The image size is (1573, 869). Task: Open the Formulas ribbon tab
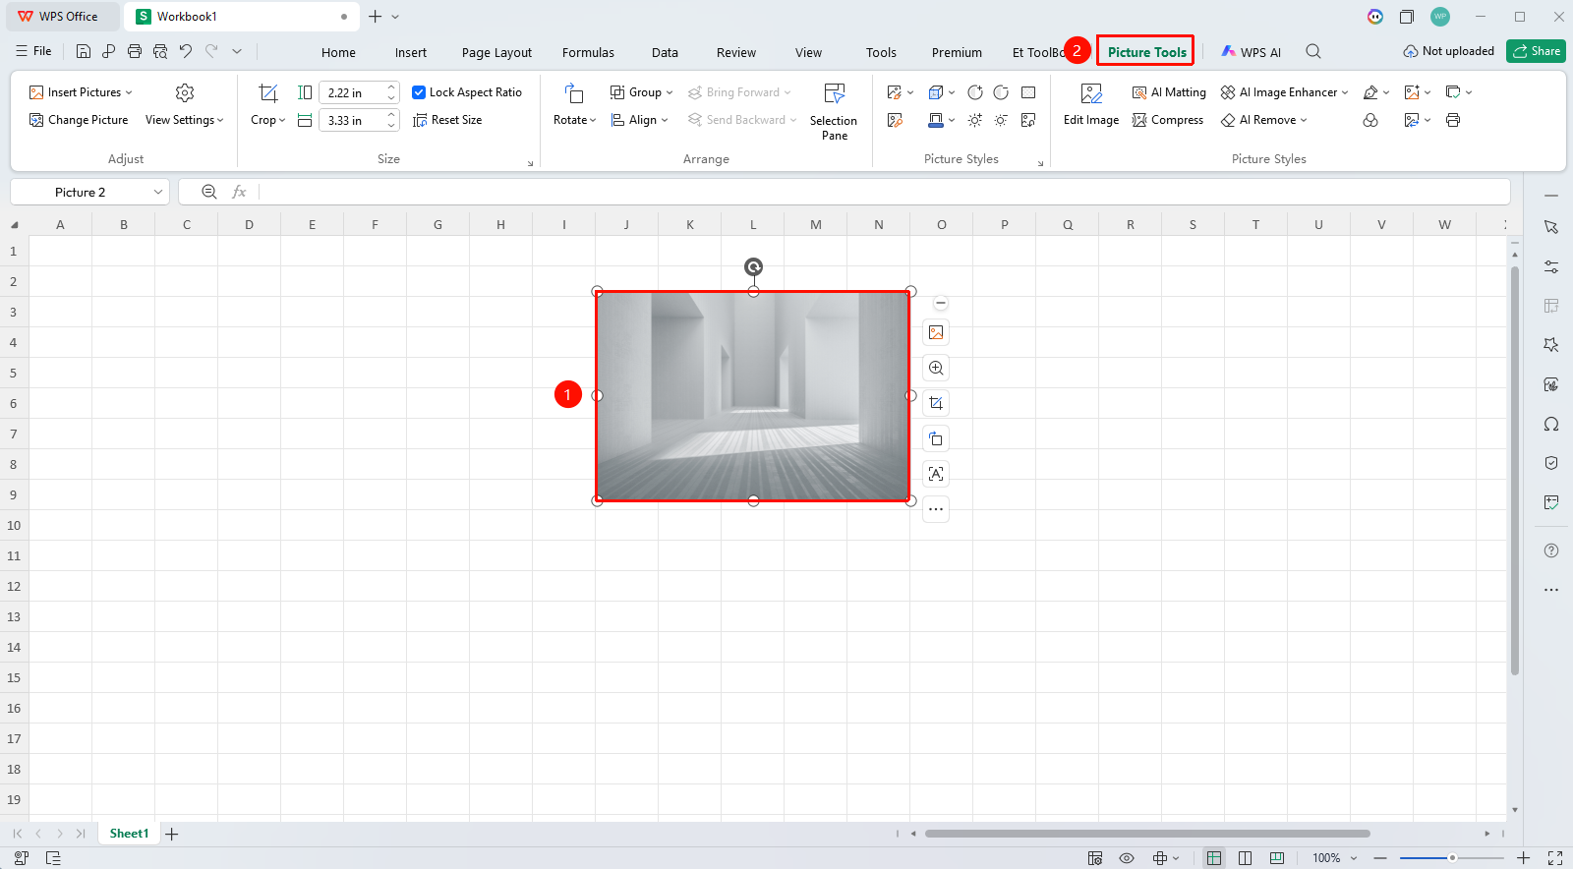point(588,52)
